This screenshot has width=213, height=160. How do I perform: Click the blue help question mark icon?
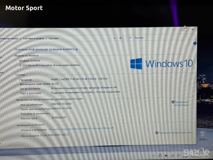pyautogui.click(x=195, y=43)
